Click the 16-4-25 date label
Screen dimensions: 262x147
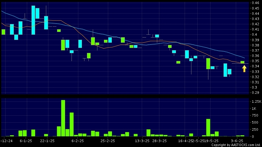[x=185, y=141]
